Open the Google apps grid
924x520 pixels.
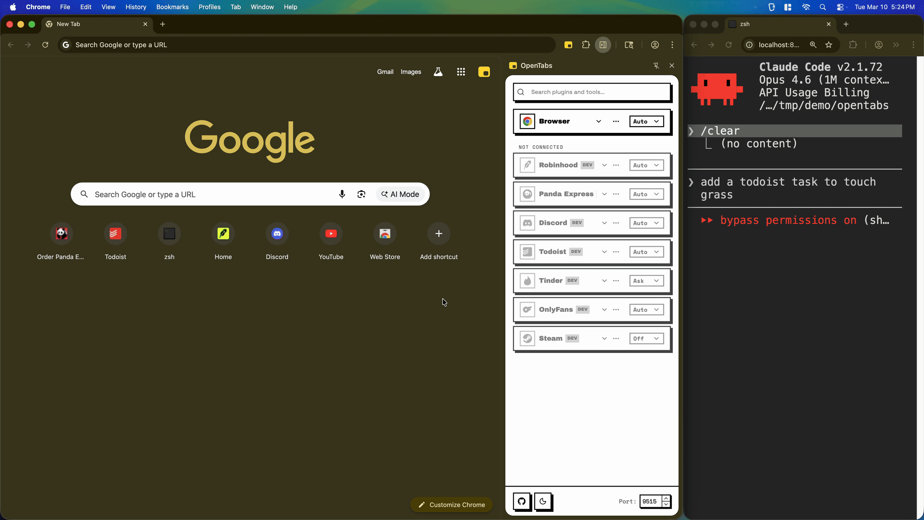click(x=461, y=72)
